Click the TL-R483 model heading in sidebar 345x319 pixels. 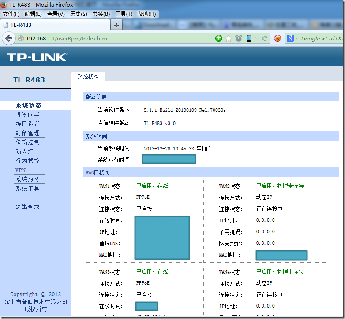pyautogui.click(x=29, y=80)
